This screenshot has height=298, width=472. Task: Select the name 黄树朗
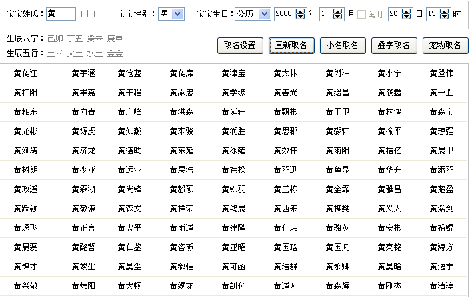coord(25,170)
